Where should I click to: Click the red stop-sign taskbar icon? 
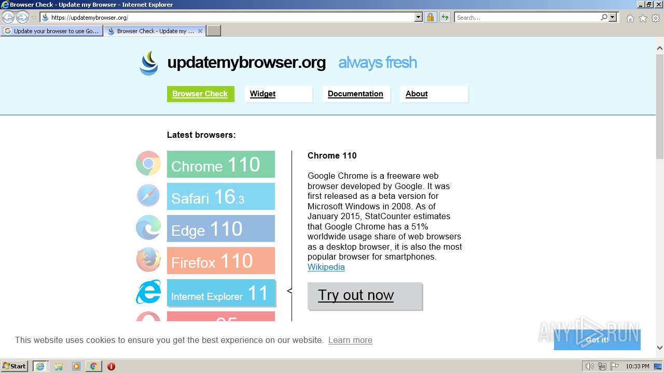111,366
